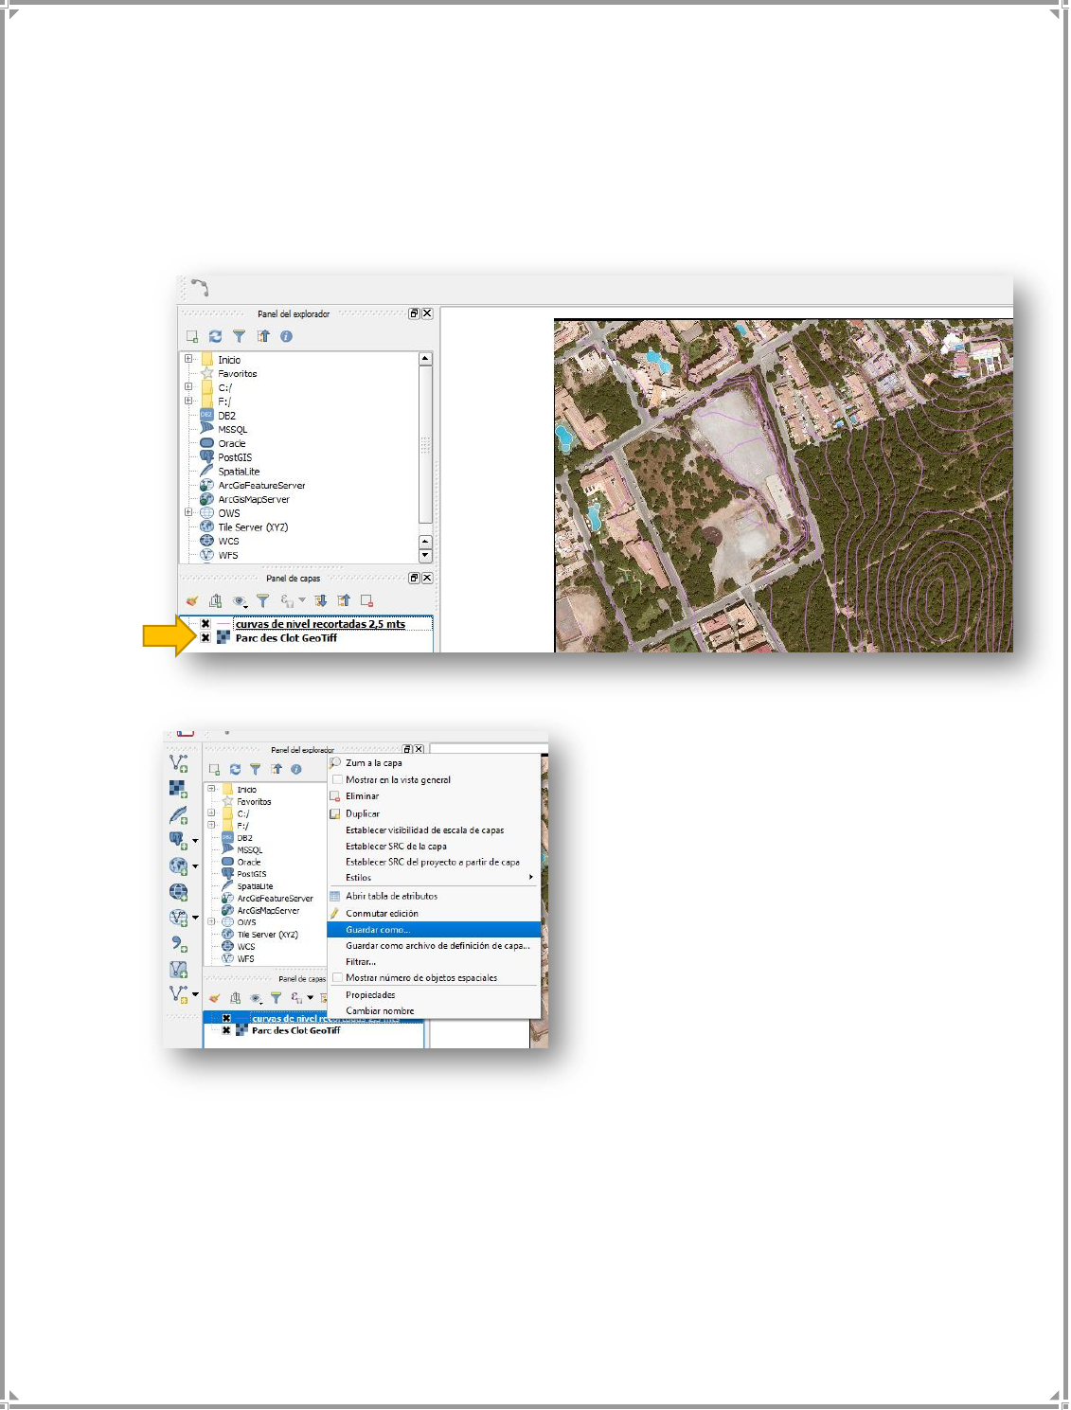Click Remove Layer icon in layers panel beside aerial map
1071x1410 pixels.
click(366, 601)
